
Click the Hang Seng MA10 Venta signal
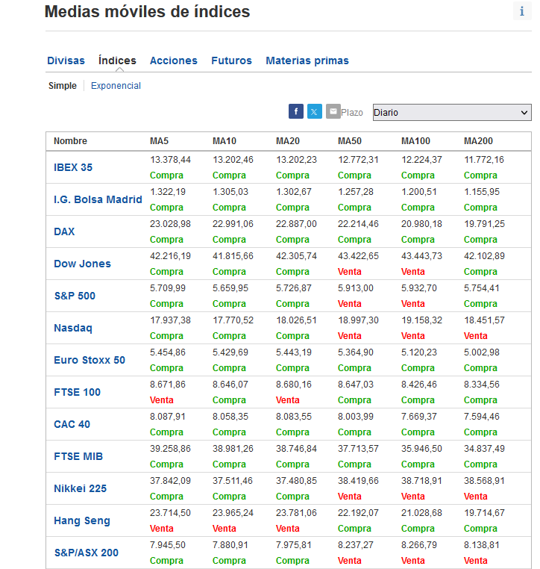click(225, 529)
